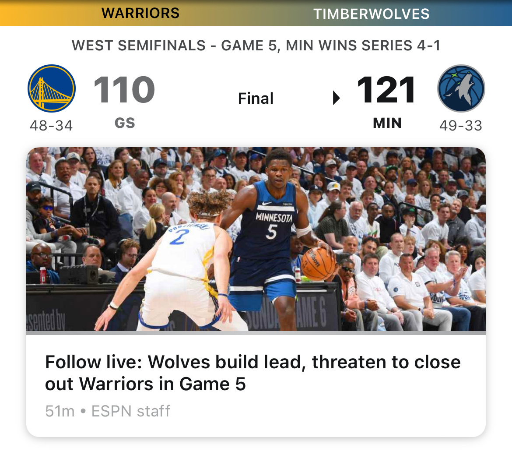Tap the Timberwolves score 121
This screenshot has width=512, height=455.
pos(386,89)
